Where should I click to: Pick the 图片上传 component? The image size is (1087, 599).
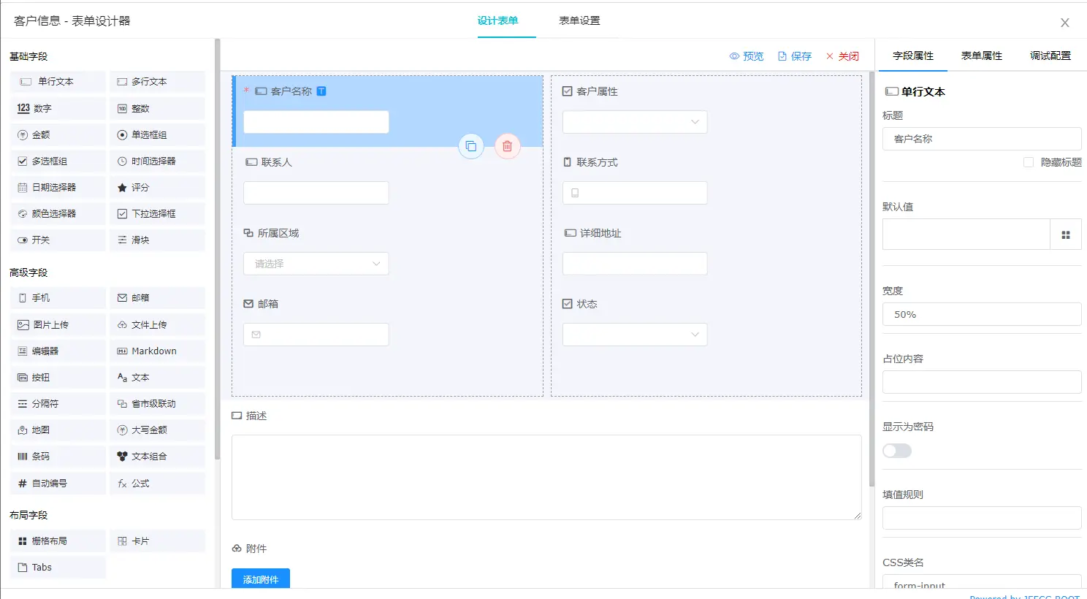58,324
